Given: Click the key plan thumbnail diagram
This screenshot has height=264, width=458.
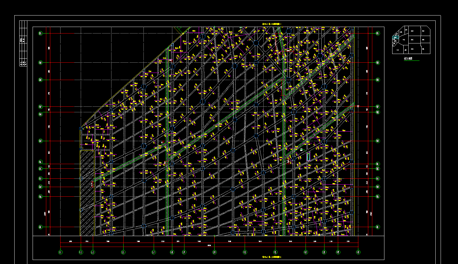Looking at the screenshot, I should click(411, 40).
